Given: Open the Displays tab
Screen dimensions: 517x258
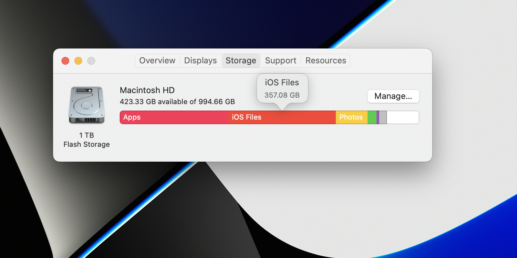Looking at the screenshot, I should click(x=200, y=61).
